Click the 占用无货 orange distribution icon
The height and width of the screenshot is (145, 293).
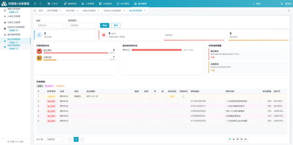coord(39,58)
